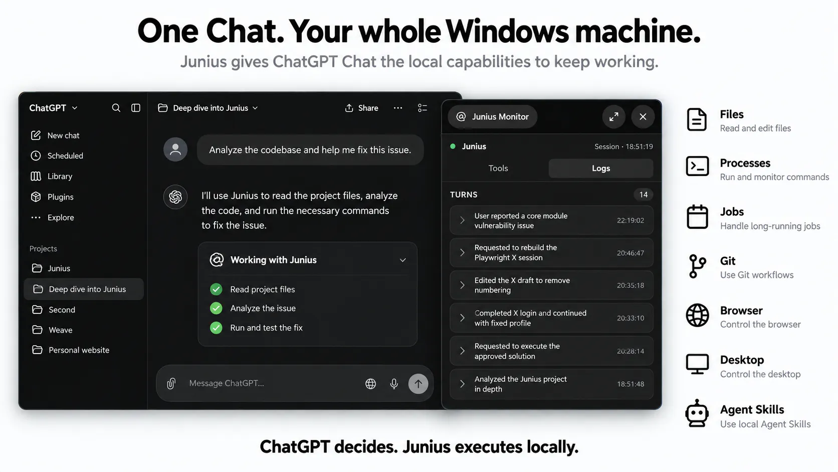The image size is (838, 472).
Task: Select the Weave project folder
Action: point(84,330)
